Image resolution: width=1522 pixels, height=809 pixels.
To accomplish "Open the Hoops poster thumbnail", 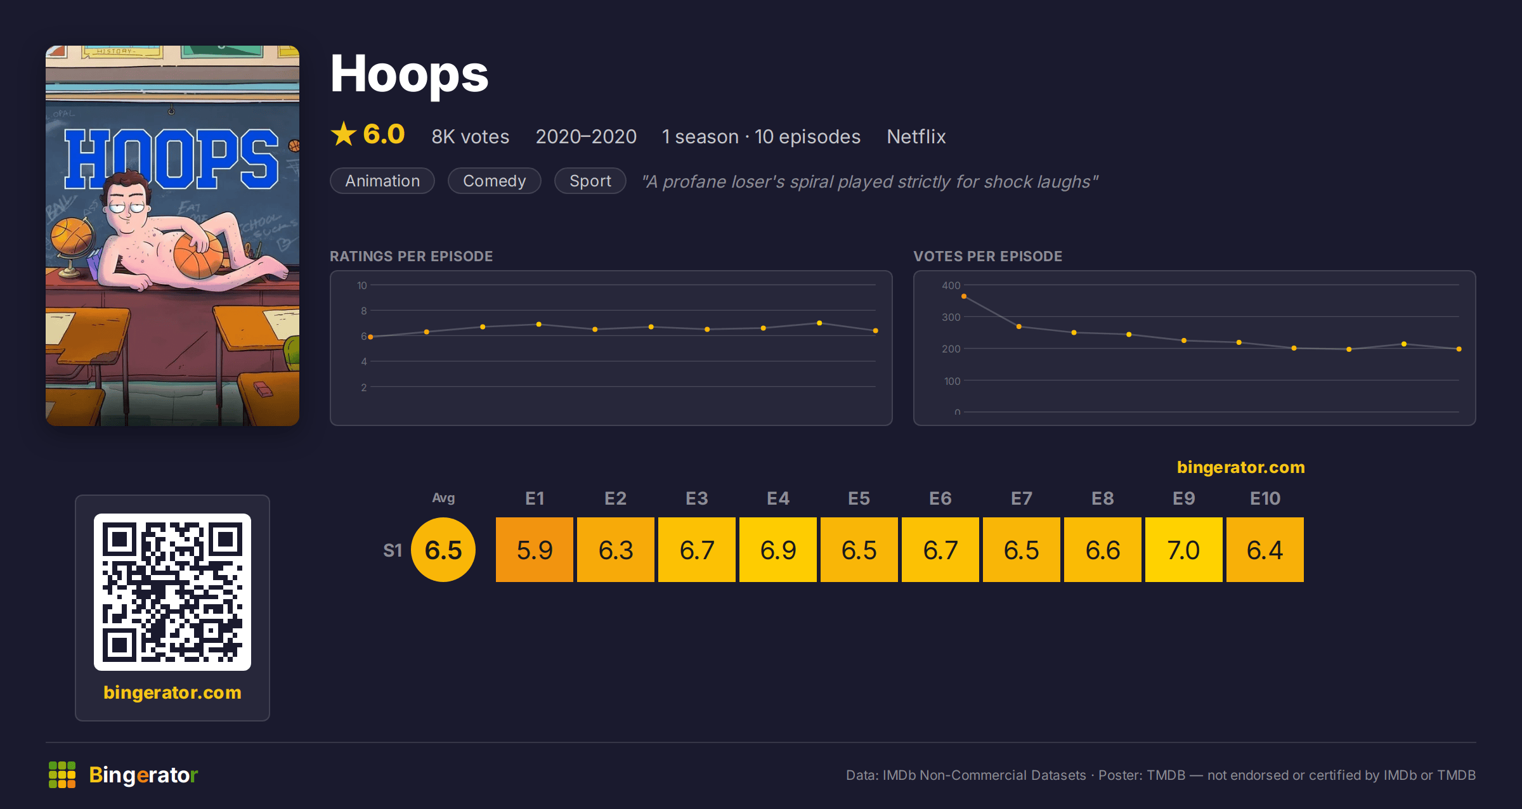I will point(172,236).
